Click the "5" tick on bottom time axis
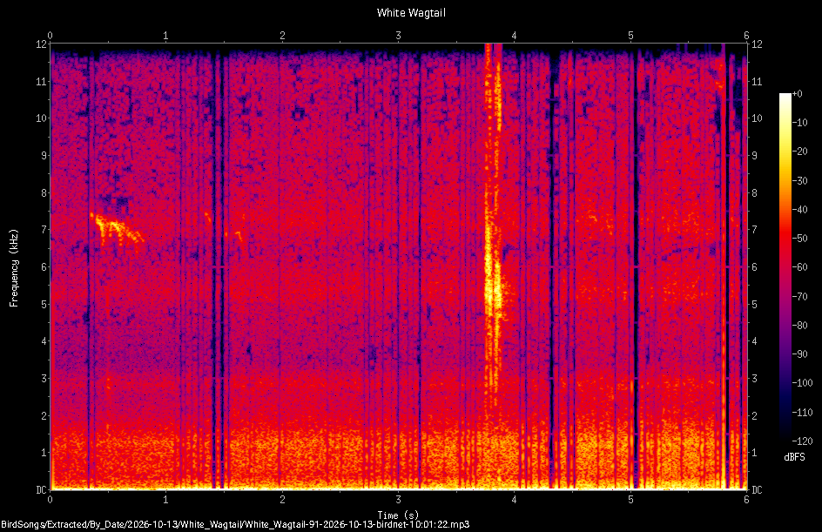 pyautogui.click(x=630, y=500)
